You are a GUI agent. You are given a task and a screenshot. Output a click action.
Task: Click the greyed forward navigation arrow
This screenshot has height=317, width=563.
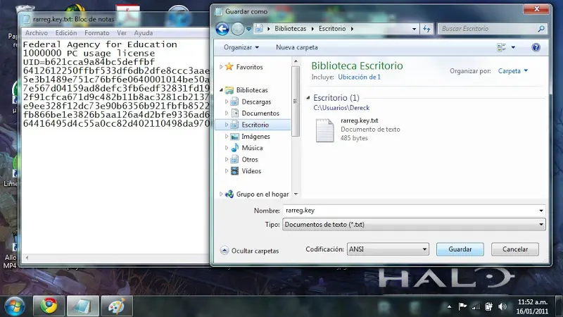coord(237,29)
